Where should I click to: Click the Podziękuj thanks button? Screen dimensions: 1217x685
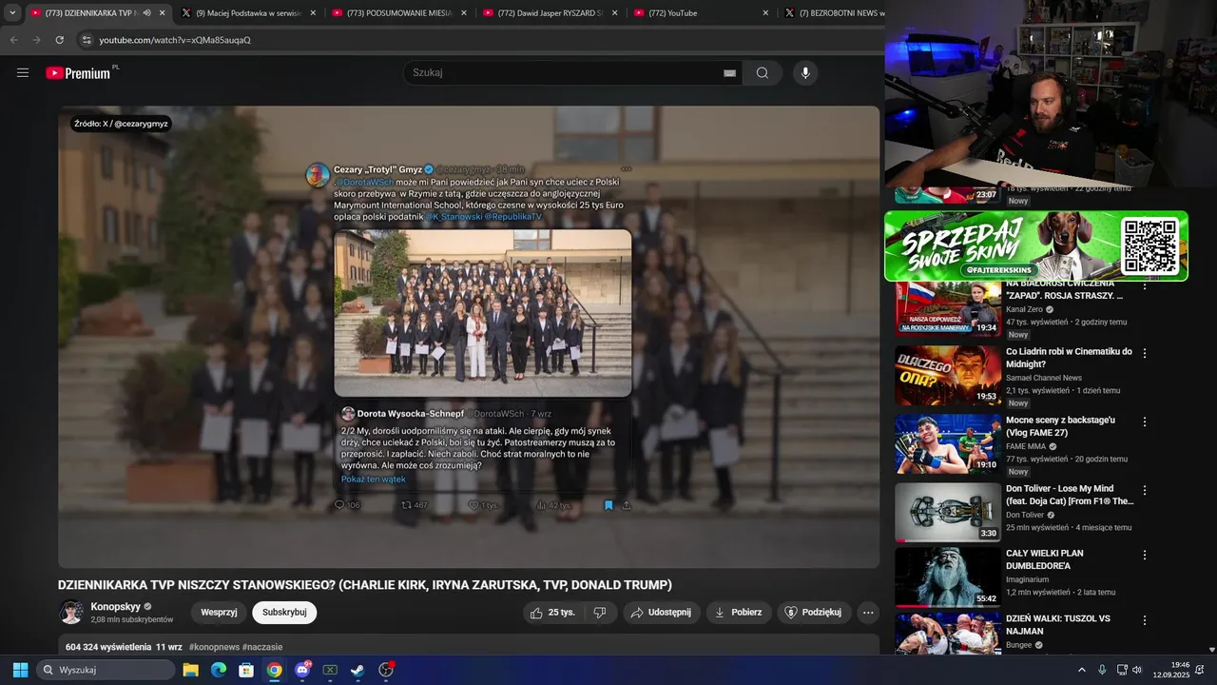pyautogui.click(x=814, y=613)
